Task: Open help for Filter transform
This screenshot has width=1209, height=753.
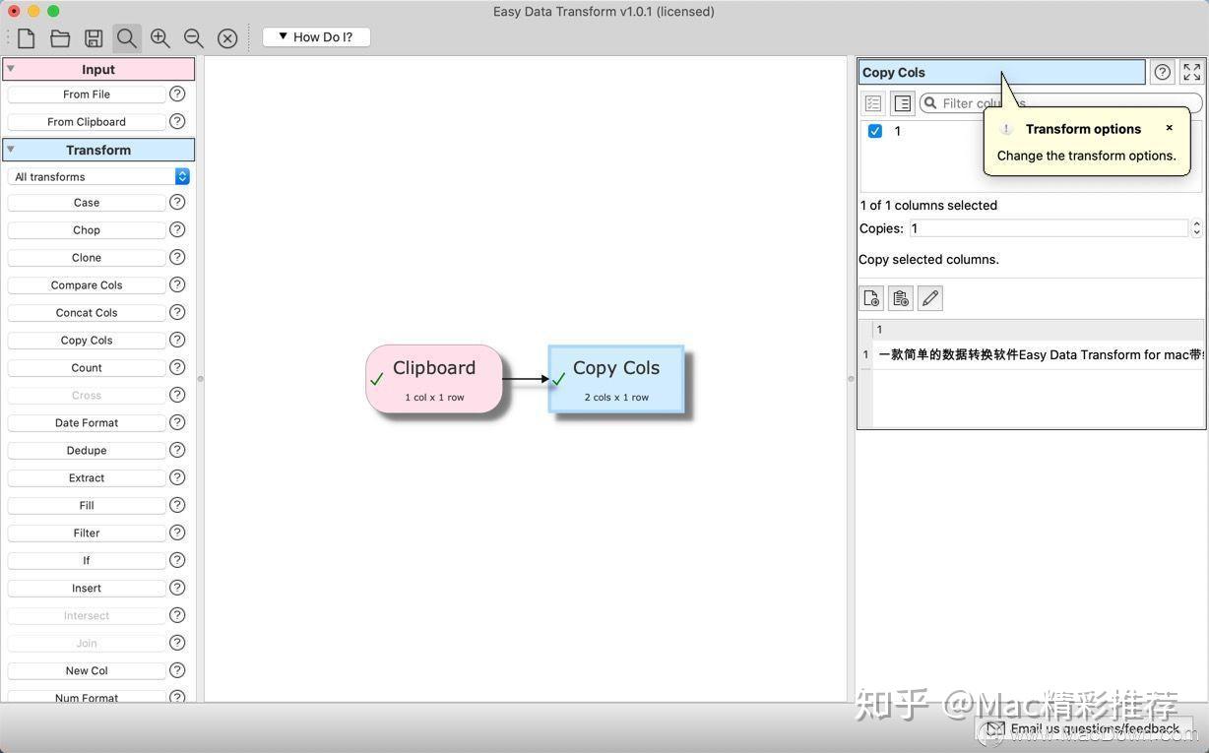Action: tap(177, 533)
